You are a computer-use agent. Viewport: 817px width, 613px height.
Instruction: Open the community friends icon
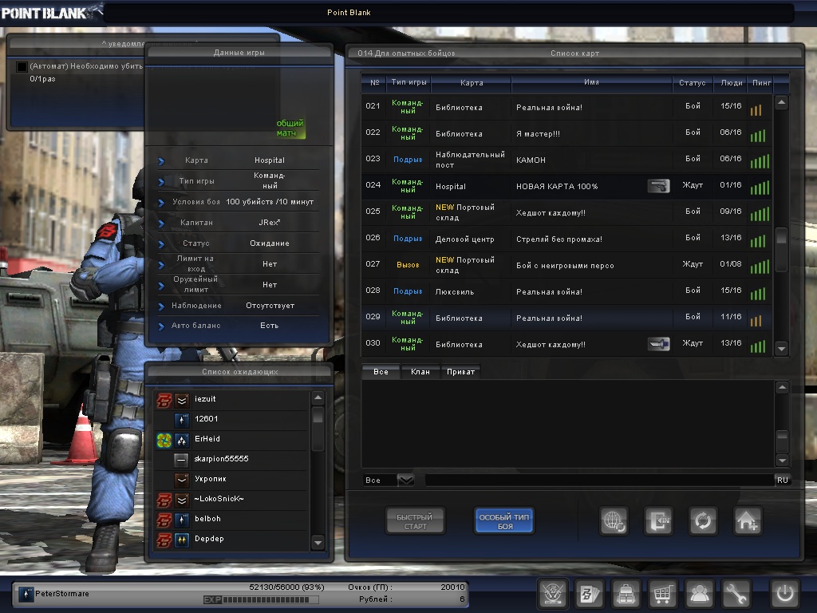[700, 594]
